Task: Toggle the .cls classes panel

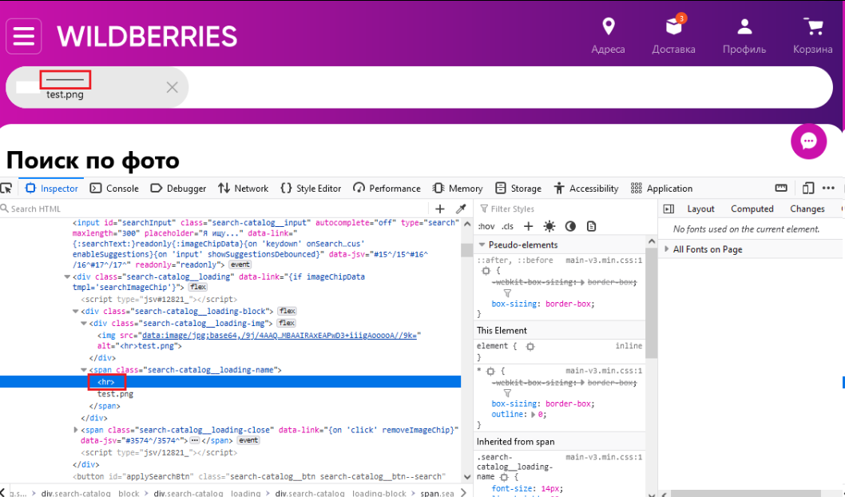Action: pos(508,226)
